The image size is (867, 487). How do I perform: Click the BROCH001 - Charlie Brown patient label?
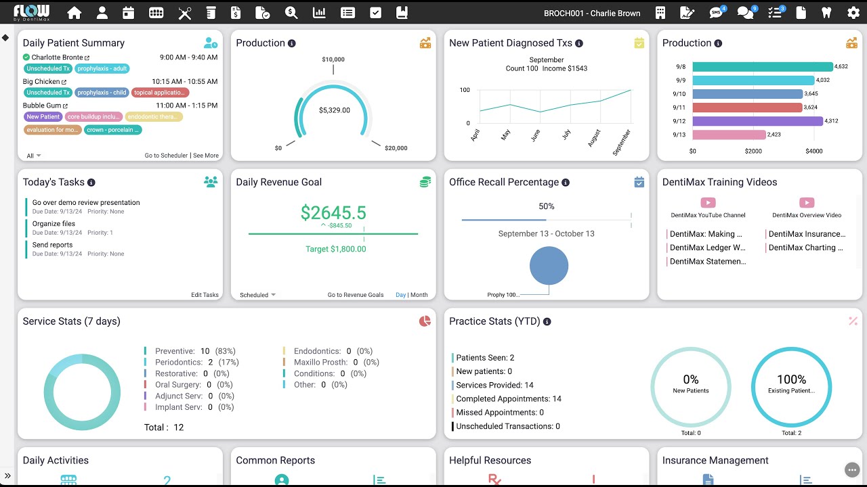(592, 13)
